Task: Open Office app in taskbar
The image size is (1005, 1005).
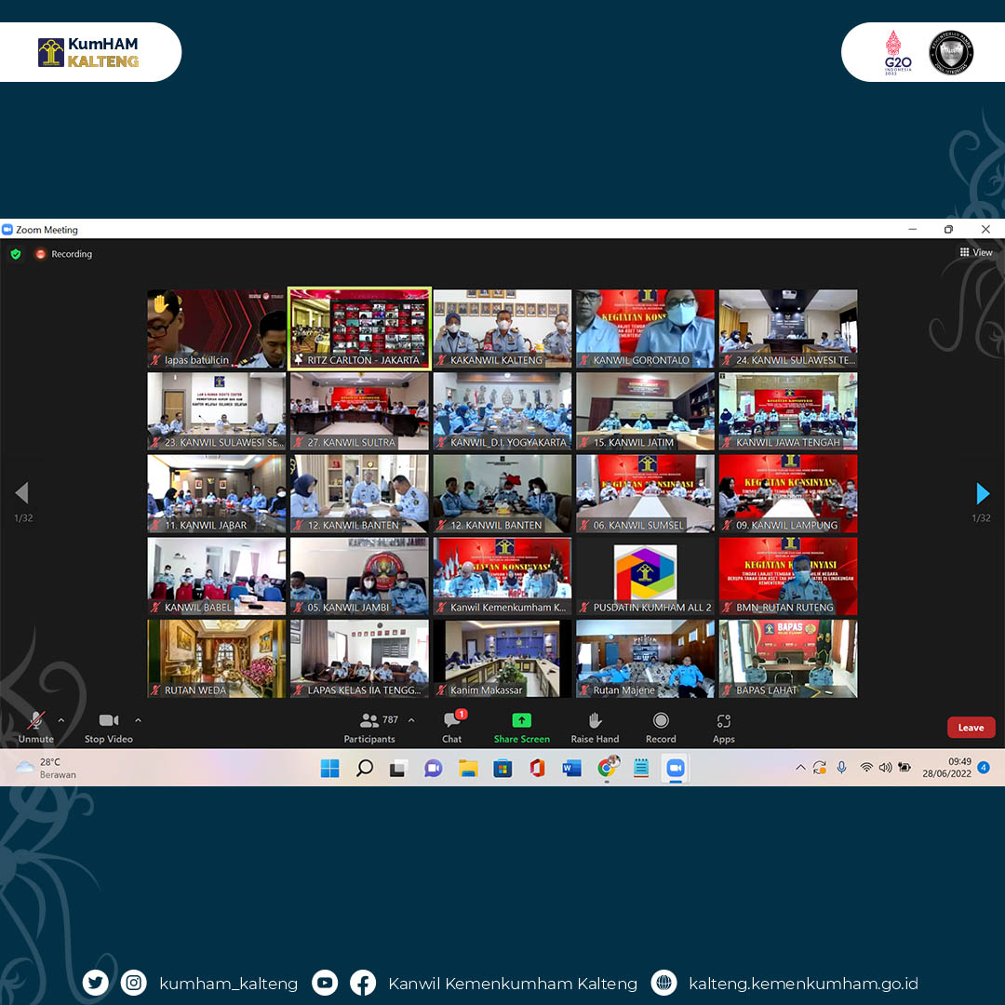Action: coord(537,768)
